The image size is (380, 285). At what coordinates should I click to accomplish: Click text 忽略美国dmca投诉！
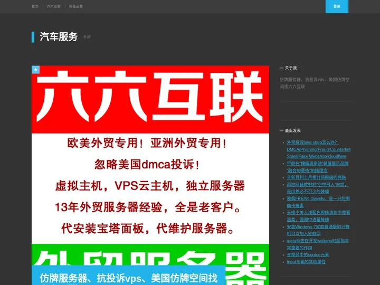coord(147,165)
